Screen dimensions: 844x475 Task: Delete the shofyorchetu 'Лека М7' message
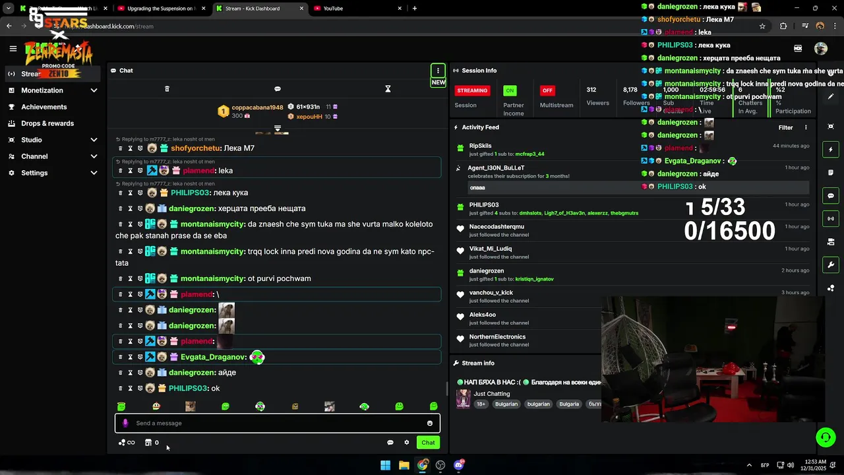pyautogui.click(x=120, y=148)
